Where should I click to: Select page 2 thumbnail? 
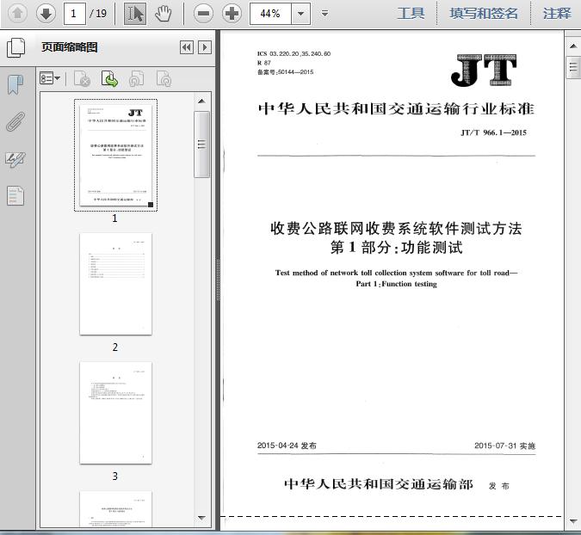point(115,284)
